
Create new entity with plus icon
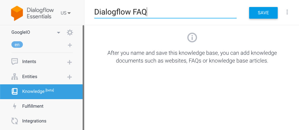coord(69,77)
